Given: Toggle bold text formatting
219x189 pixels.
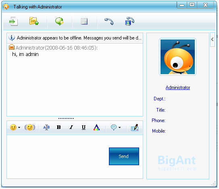Looking at the screenshot, I should 58,127.
